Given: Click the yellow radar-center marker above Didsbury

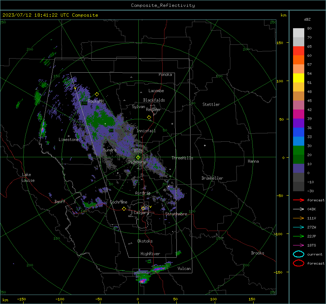Looking at the screenshot, I should point(138,158).
